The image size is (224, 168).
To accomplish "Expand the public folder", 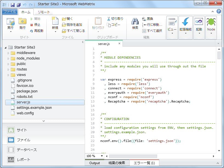I will pyautogui.click(x=8, y=64).
